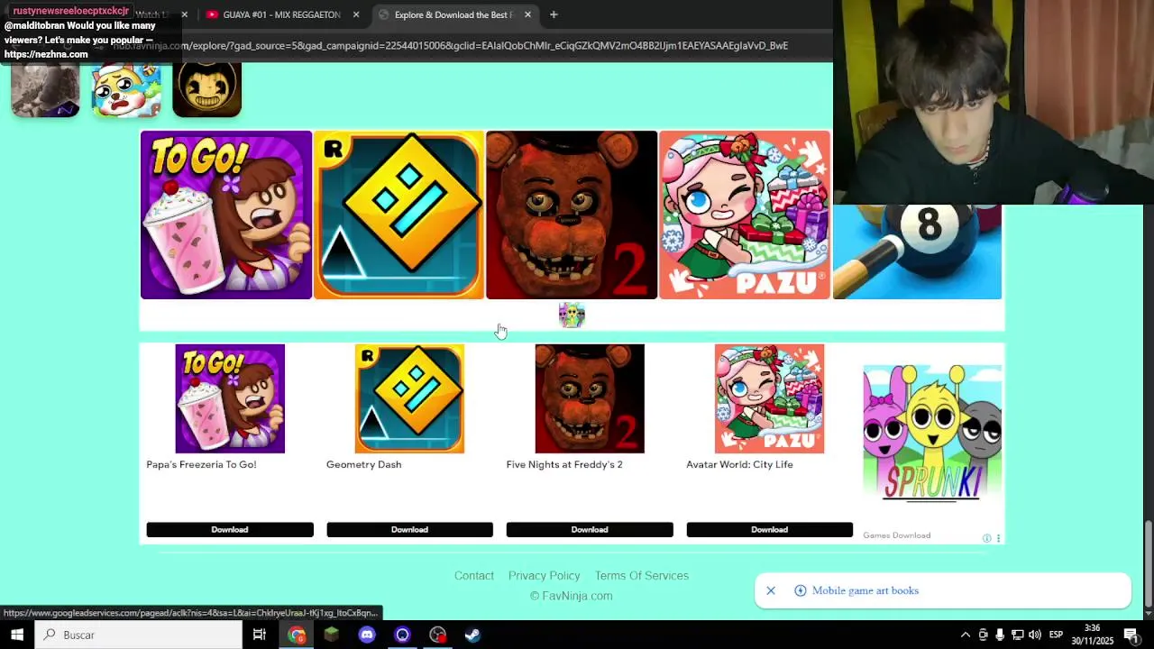Open the ad options three-dot menu
This screenshot has width=1154, height=649.
pos(998,538)
